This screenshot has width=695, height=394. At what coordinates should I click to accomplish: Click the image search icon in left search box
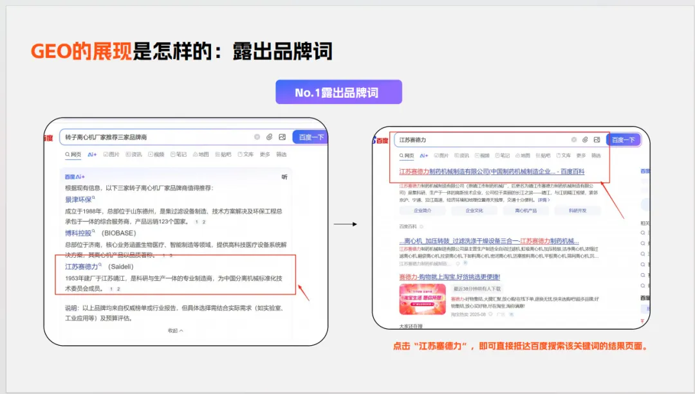(283, 137)
